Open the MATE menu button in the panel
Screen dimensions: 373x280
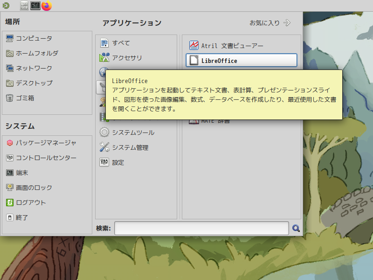pos(6,6)
